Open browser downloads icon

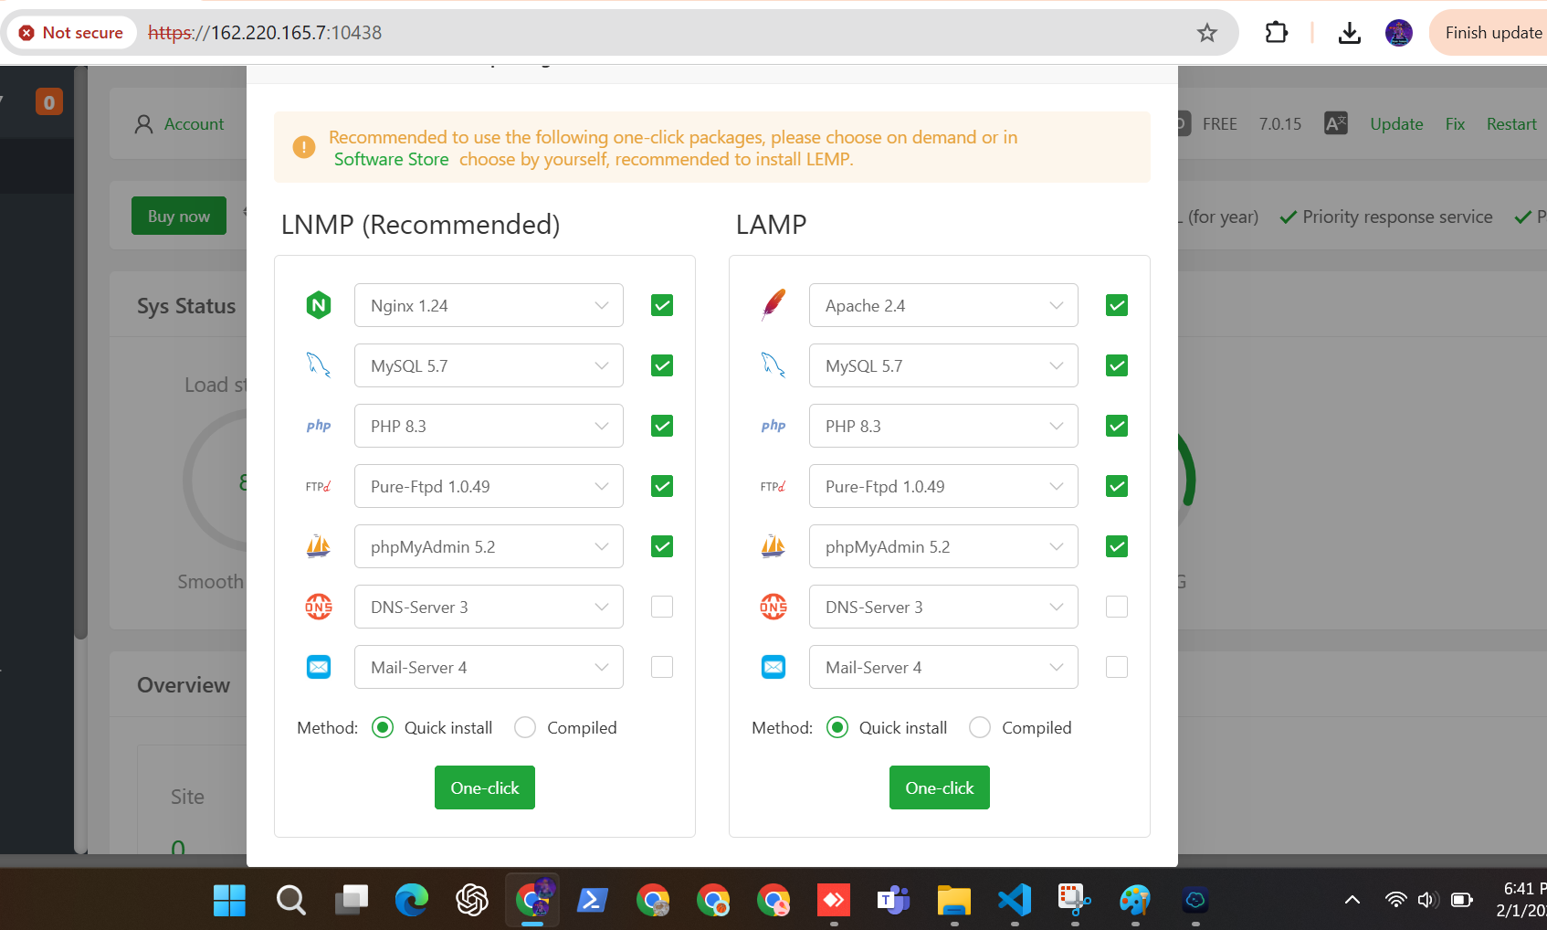tap(1349, 33)
